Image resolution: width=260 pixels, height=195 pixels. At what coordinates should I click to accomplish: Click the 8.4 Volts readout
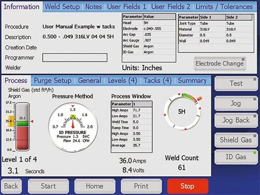(x=133, y=170)
